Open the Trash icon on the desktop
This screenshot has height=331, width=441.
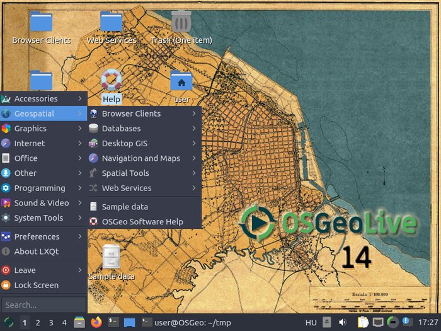click(x=181, y=23)
